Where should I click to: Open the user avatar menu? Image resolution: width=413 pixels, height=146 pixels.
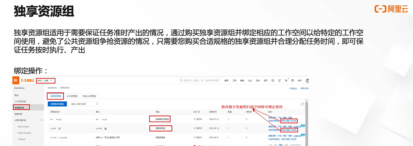tap(307, 80)
